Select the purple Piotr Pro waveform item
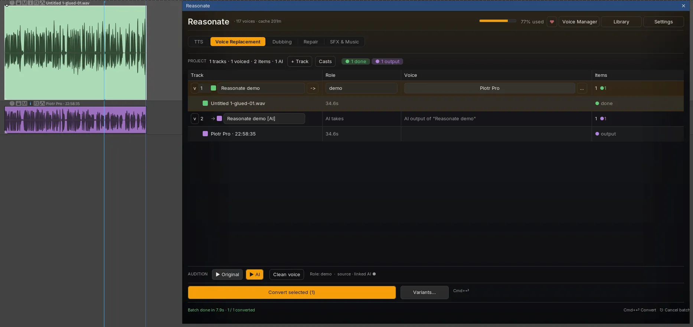The width and height of the screenshot is (693, 327). pyautogui.click(x=75, y=120)
